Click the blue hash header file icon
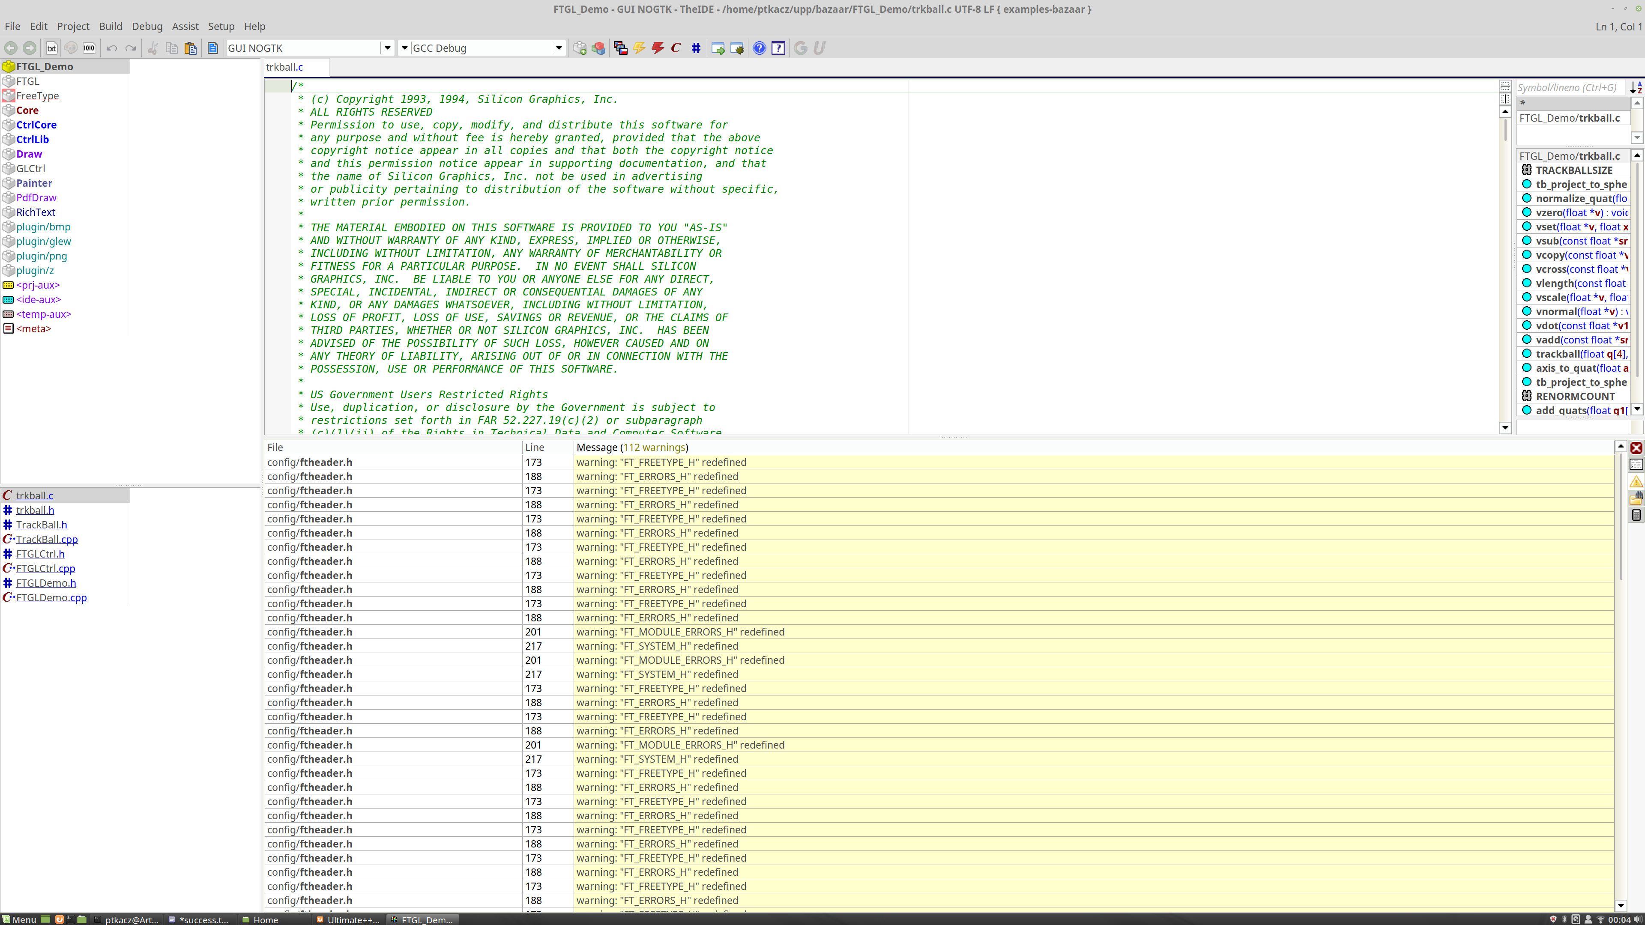 [x=696, y=48]
